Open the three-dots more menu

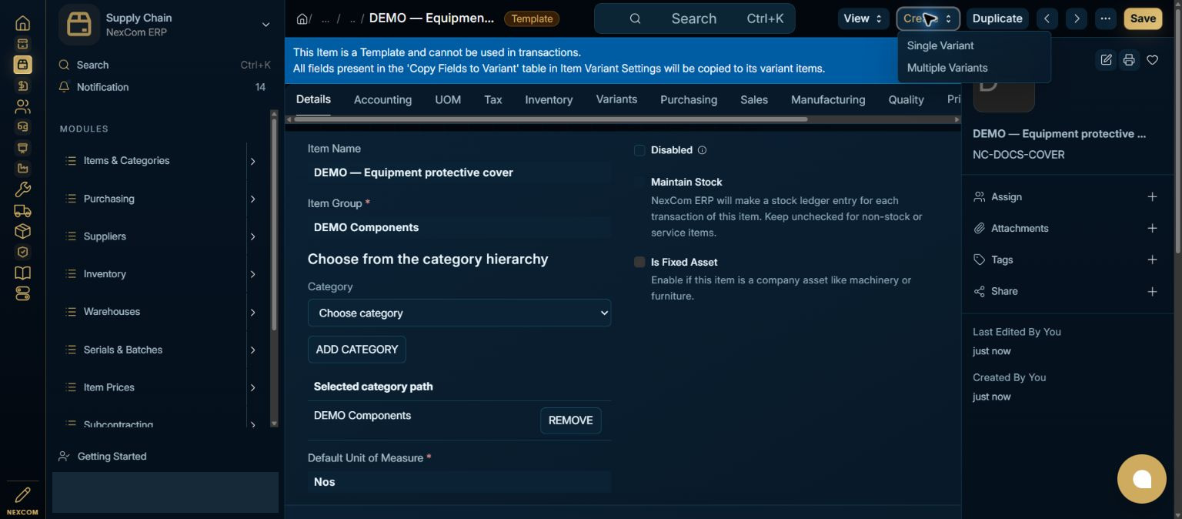pos(1106,18)
